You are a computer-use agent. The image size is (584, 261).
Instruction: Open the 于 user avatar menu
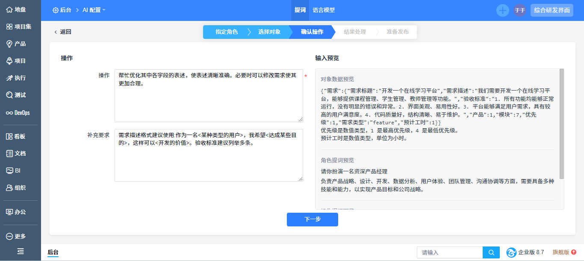(519, 10)
